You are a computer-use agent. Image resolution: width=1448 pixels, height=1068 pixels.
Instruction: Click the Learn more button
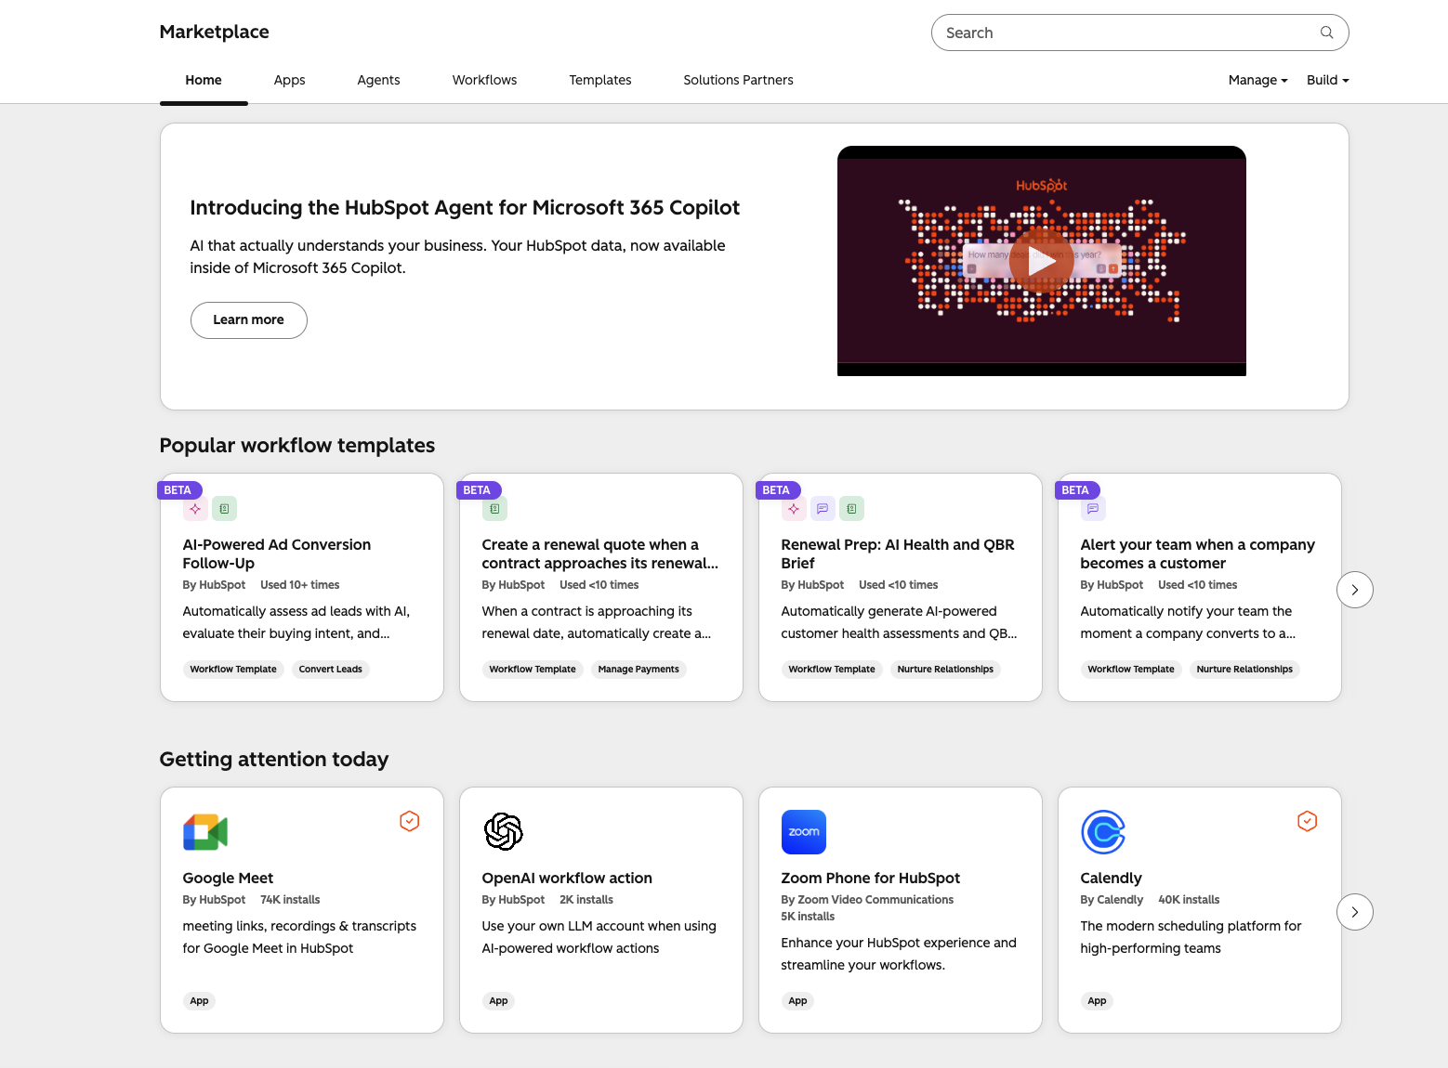click(249, 320)
